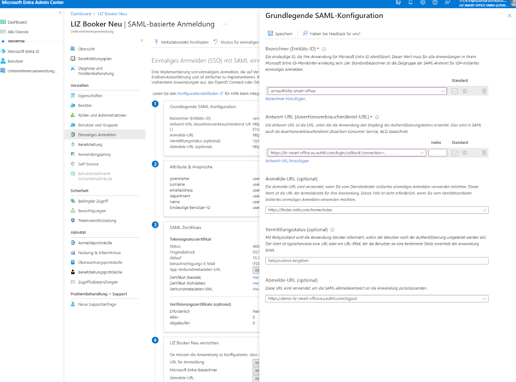Screen dimensions: 516x382
Task: Collapse the far-left navigation pane
Action: pyautogui.click(x=60, y=13)
